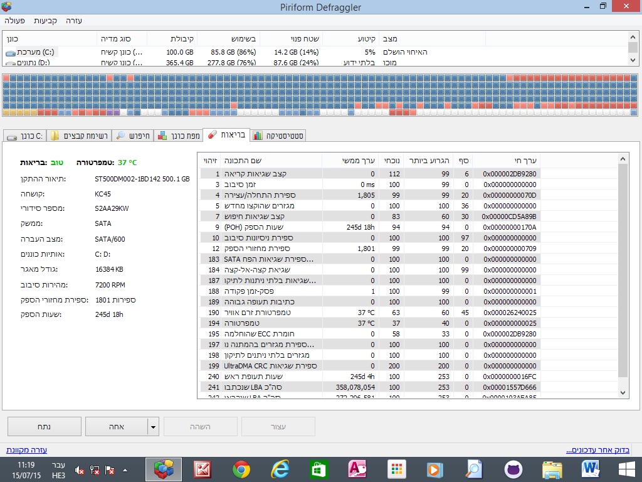The height and width of the screenshot is (482, 642).
Task: Launch Google Chrome from the taskbar
Action: coord(241,469)
